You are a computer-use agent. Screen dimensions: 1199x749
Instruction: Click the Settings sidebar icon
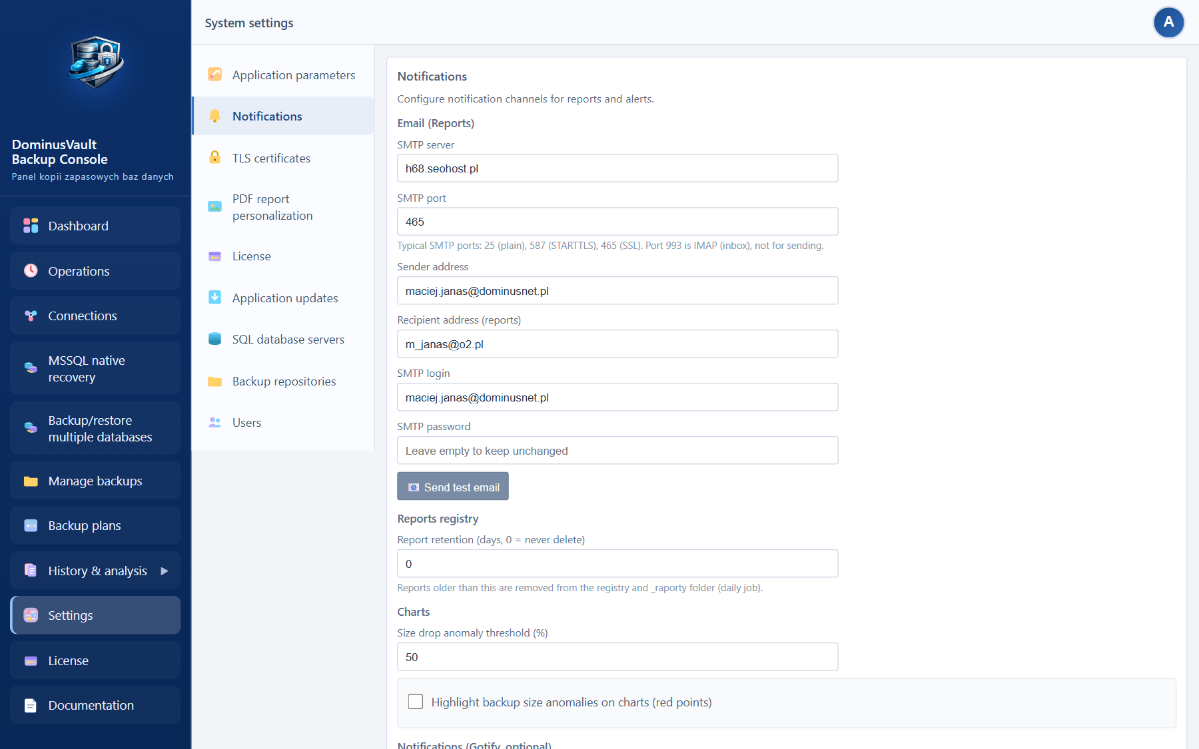tap(31, 615)
